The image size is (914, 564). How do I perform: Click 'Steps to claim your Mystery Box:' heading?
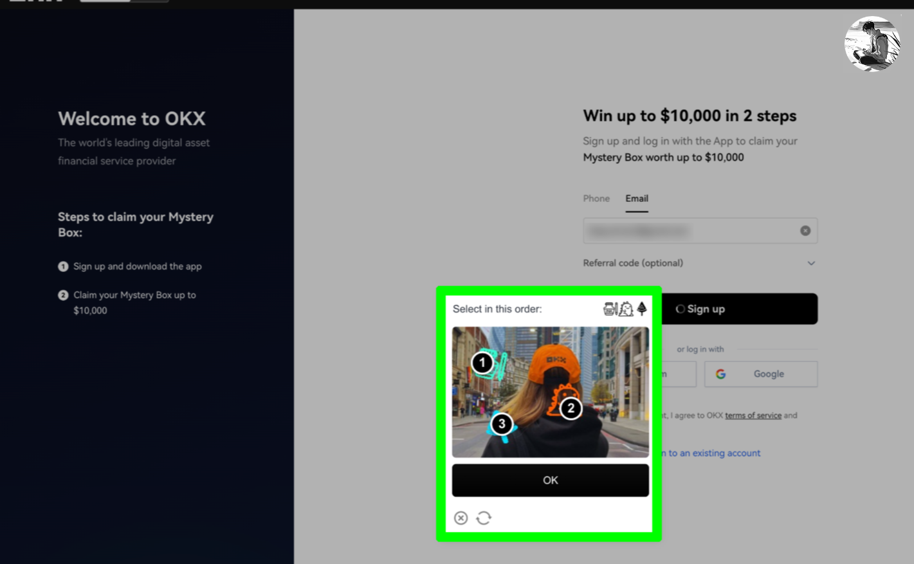(x=136, y=224)
